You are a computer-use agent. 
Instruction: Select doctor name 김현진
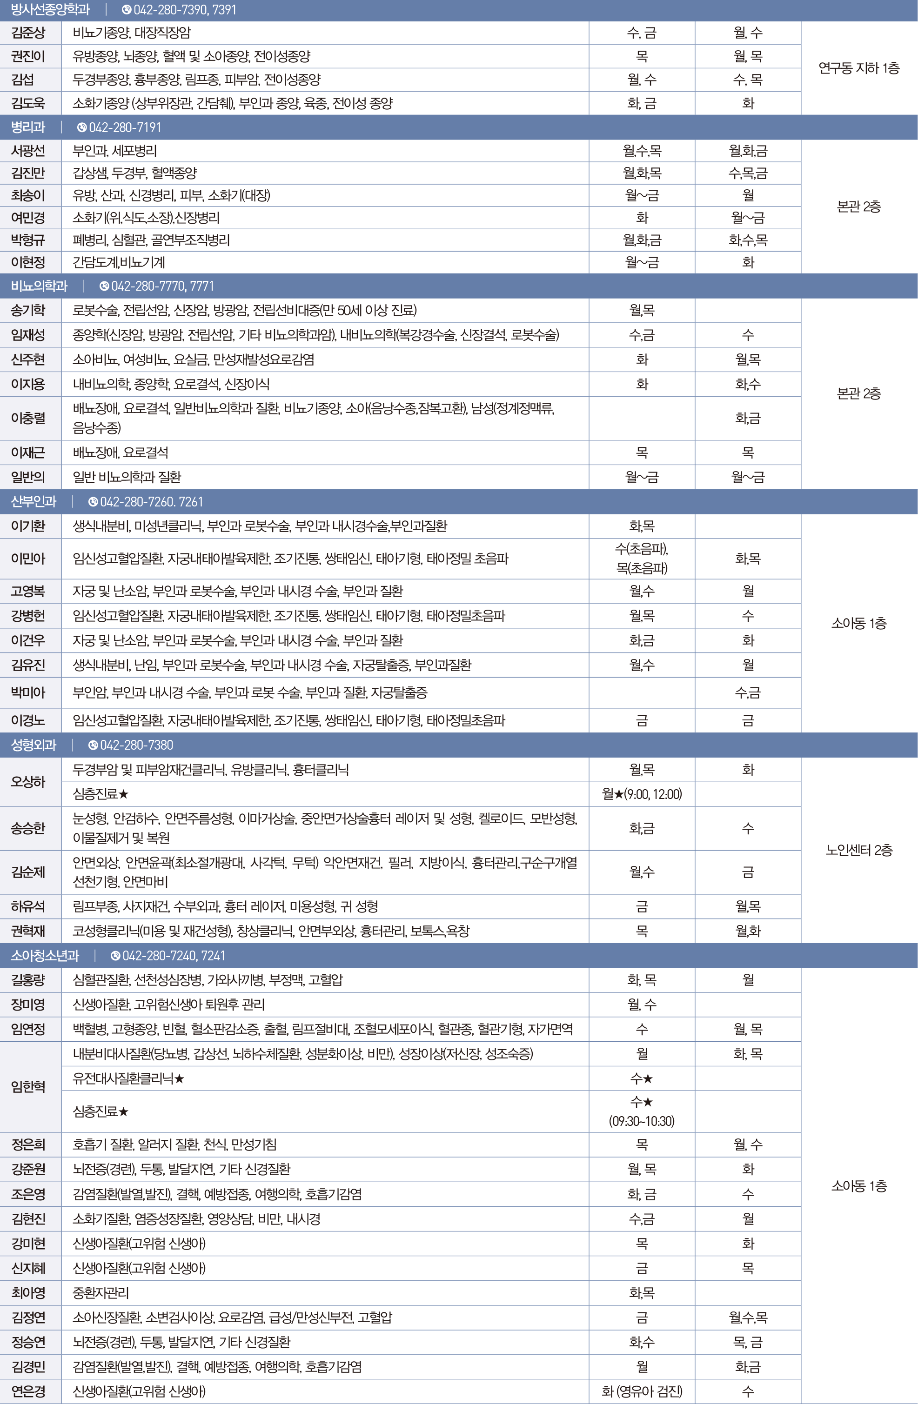click(28, 1219)
